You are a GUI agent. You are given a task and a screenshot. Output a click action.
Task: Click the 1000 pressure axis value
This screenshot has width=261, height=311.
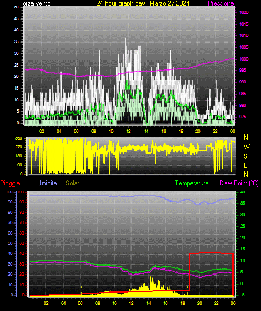tap(244, 59)
